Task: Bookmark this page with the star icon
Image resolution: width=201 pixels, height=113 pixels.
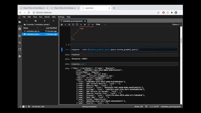Action: coord(158,13)
